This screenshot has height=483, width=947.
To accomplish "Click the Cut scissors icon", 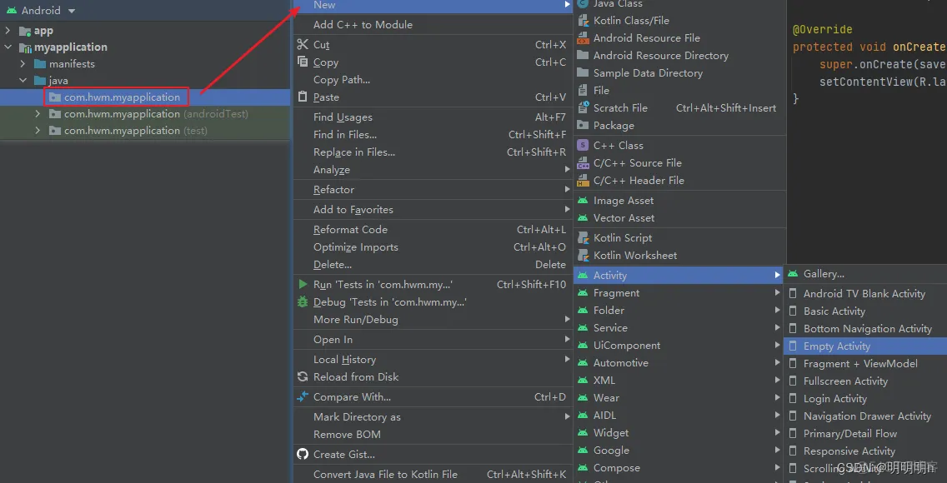I will pos(303,44).
